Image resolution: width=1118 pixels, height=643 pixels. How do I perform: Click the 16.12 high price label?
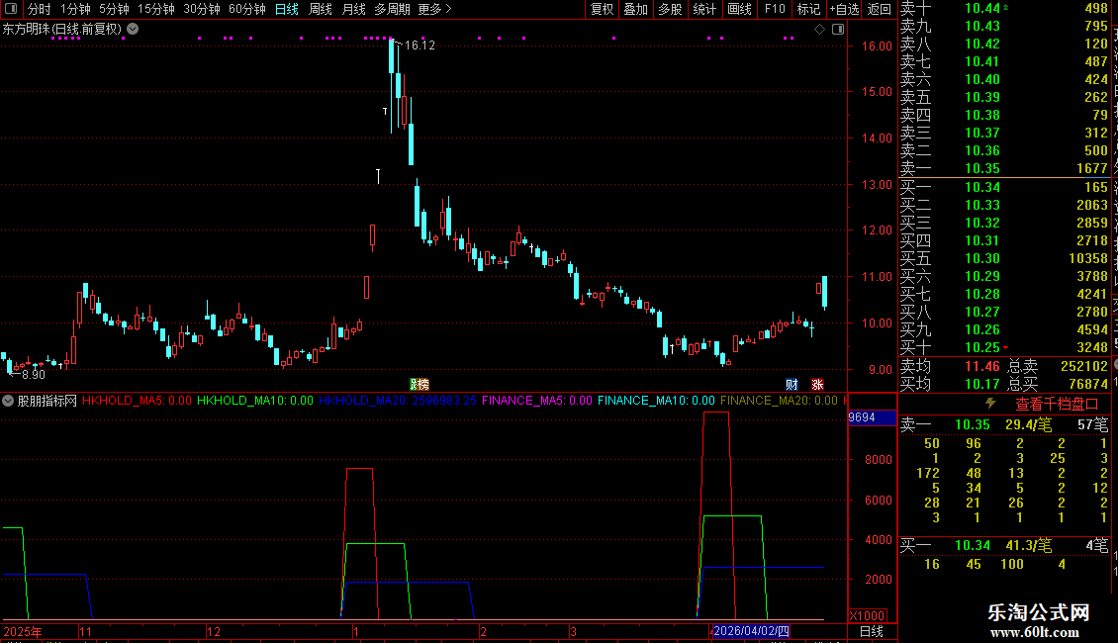coord(419,45)
